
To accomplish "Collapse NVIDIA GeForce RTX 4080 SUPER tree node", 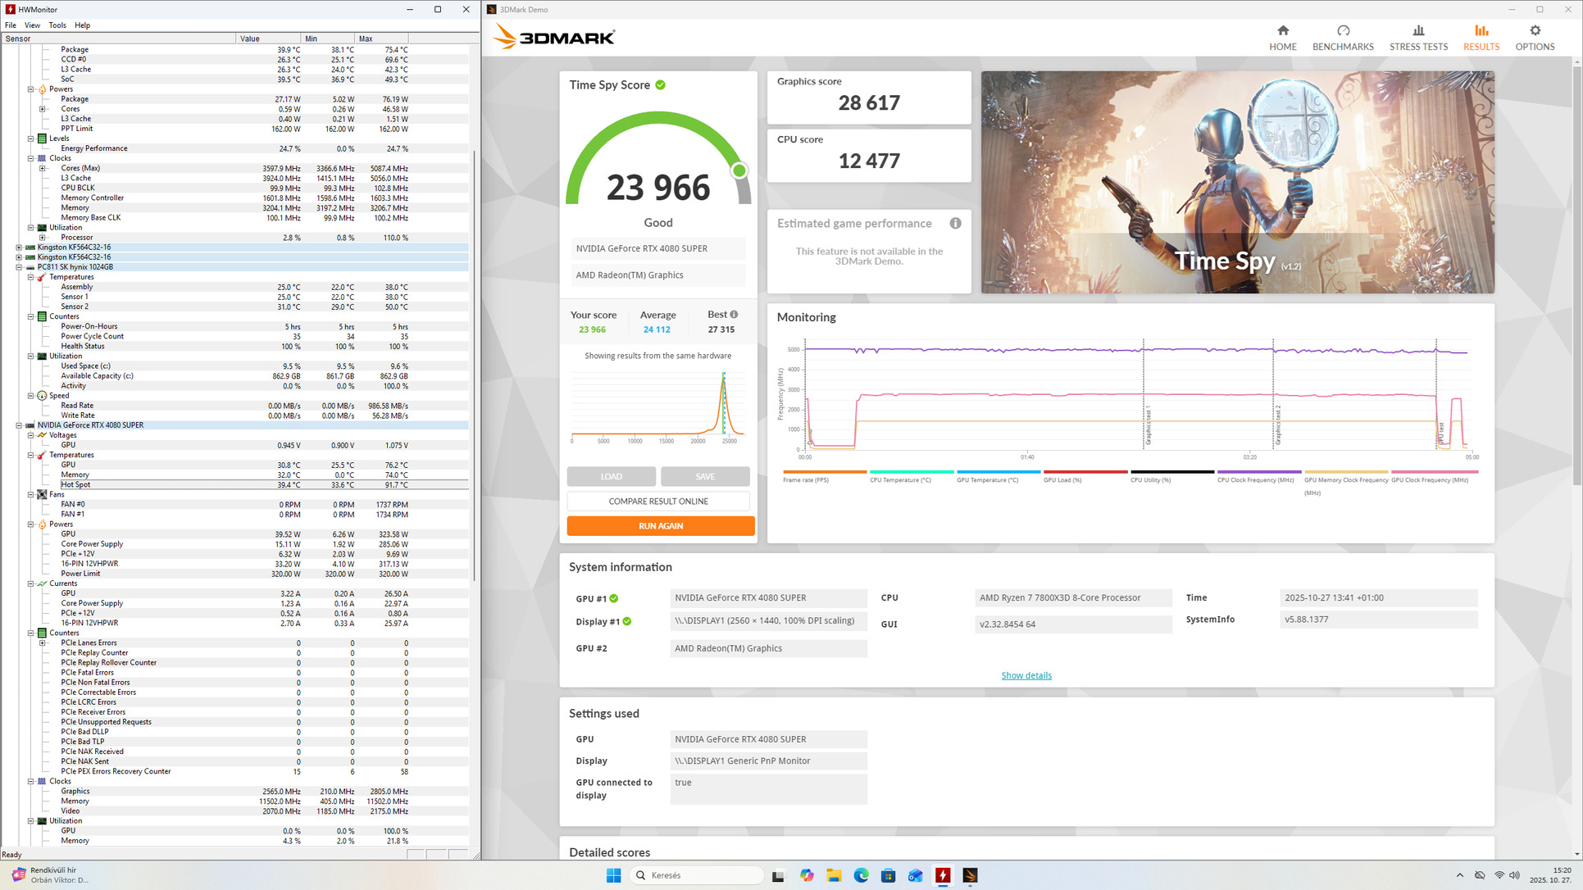I will (19, 425).
